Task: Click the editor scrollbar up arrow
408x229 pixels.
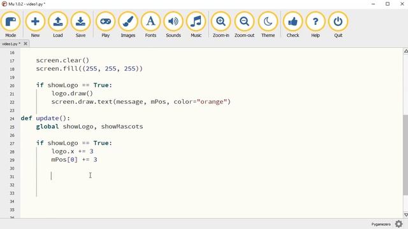Action: [x=405, y=52]
